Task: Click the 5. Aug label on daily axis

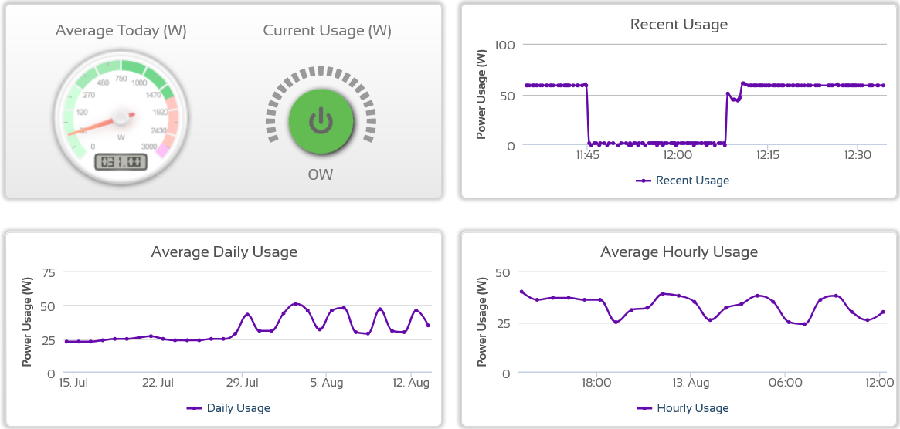Action: point(327,383)
